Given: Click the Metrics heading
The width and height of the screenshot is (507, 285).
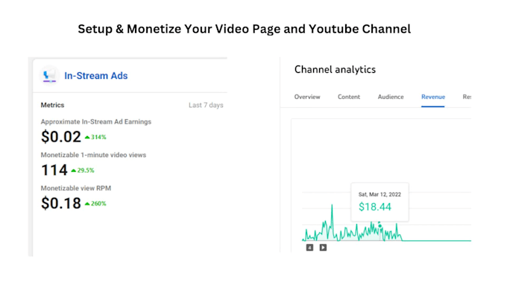Looking at the screenshot, I should click(x=52, y=105).
